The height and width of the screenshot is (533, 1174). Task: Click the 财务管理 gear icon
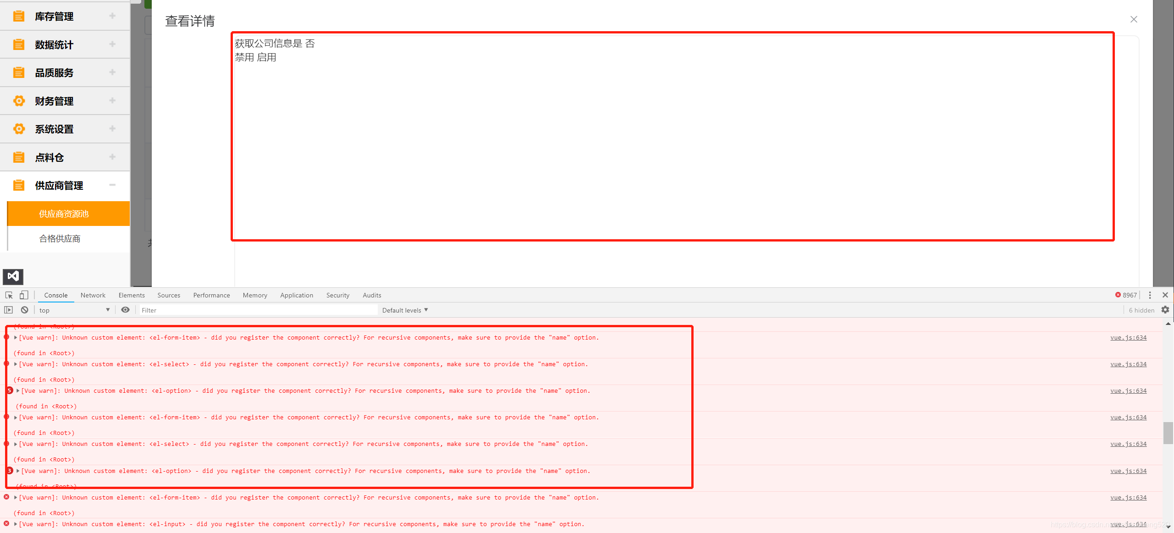coord(19,101)
